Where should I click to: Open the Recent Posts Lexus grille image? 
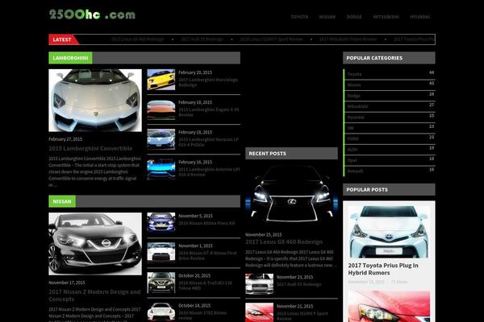[291, 195]
